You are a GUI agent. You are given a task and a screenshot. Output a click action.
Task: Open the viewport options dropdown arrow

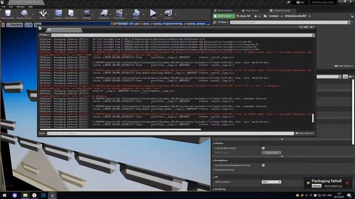point(3,25)
